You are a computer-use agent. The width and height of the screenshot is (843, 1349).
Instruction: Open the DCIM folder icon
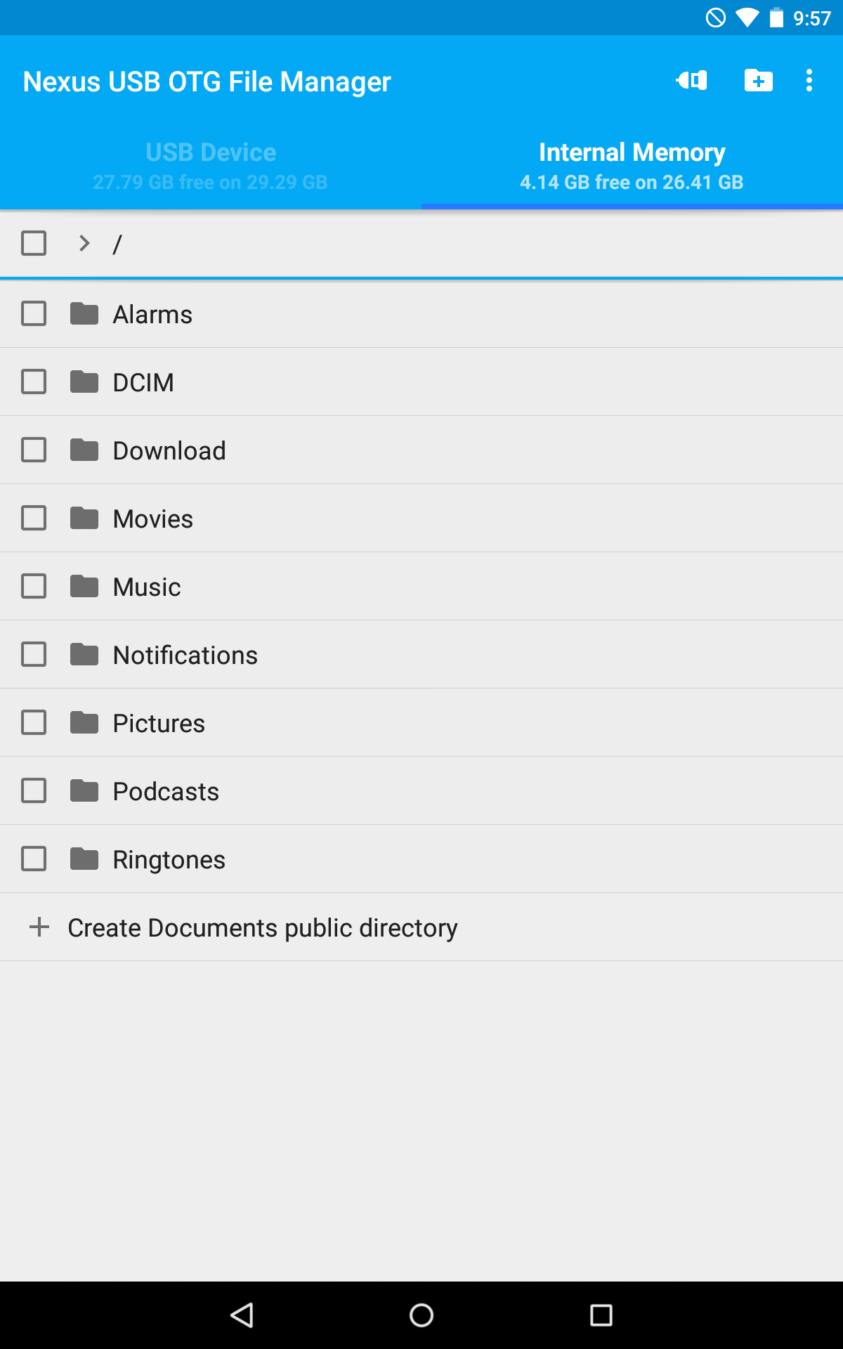pos(84,382)
